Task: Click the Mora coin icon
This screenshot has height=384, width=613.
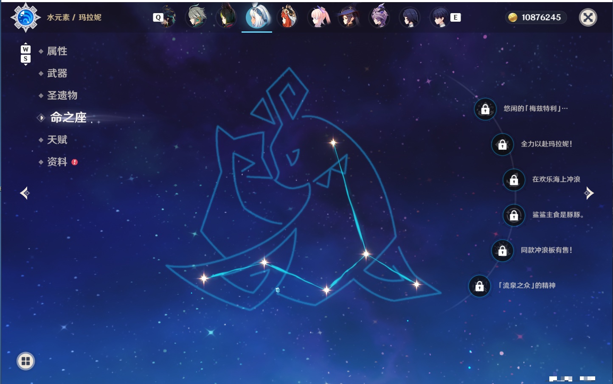Action: [513, 17]
